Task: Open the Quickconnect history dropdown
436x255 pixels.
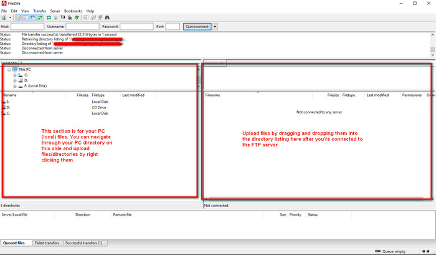Action: pyautogui.click(x=215, y=26)
